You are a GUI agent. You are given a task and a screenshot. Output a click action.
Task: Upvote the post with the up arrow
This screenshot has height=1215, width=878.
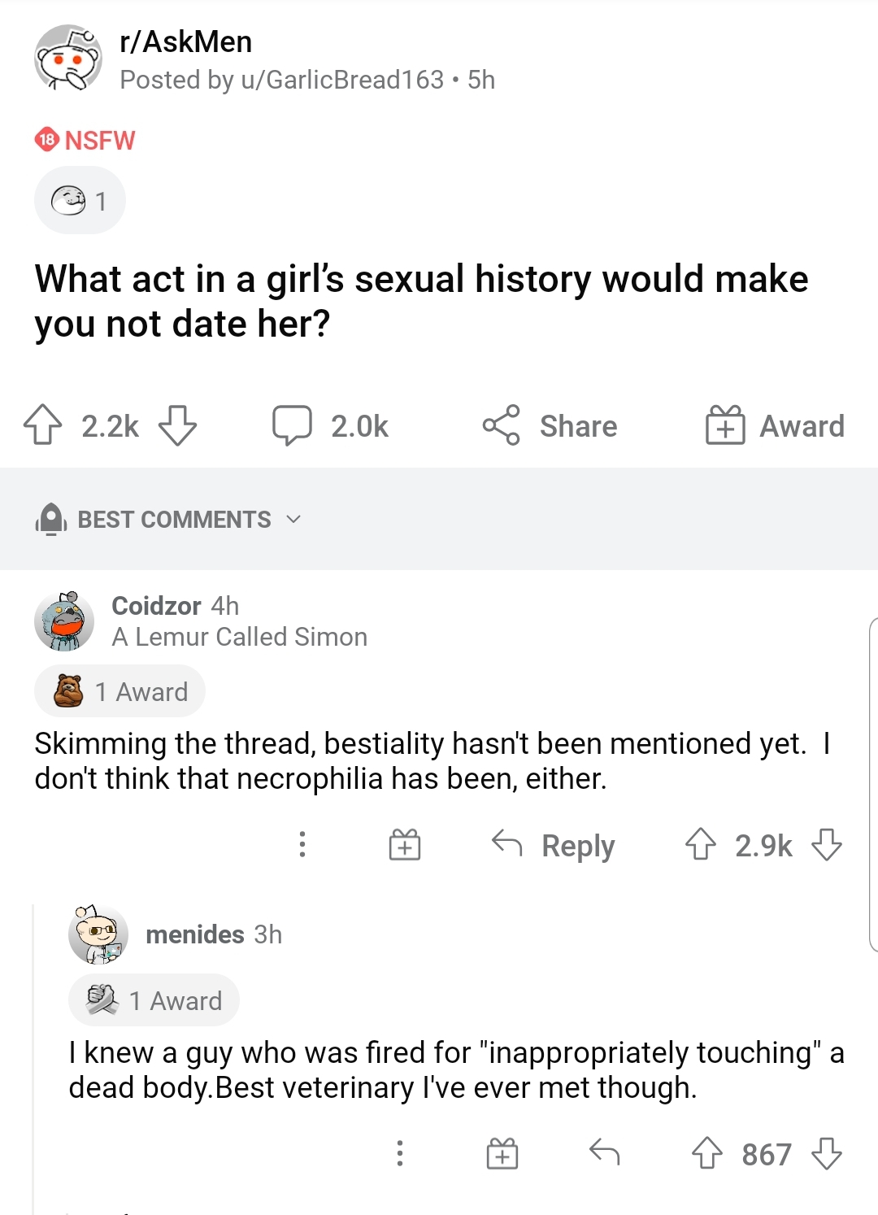click(46, 424)
